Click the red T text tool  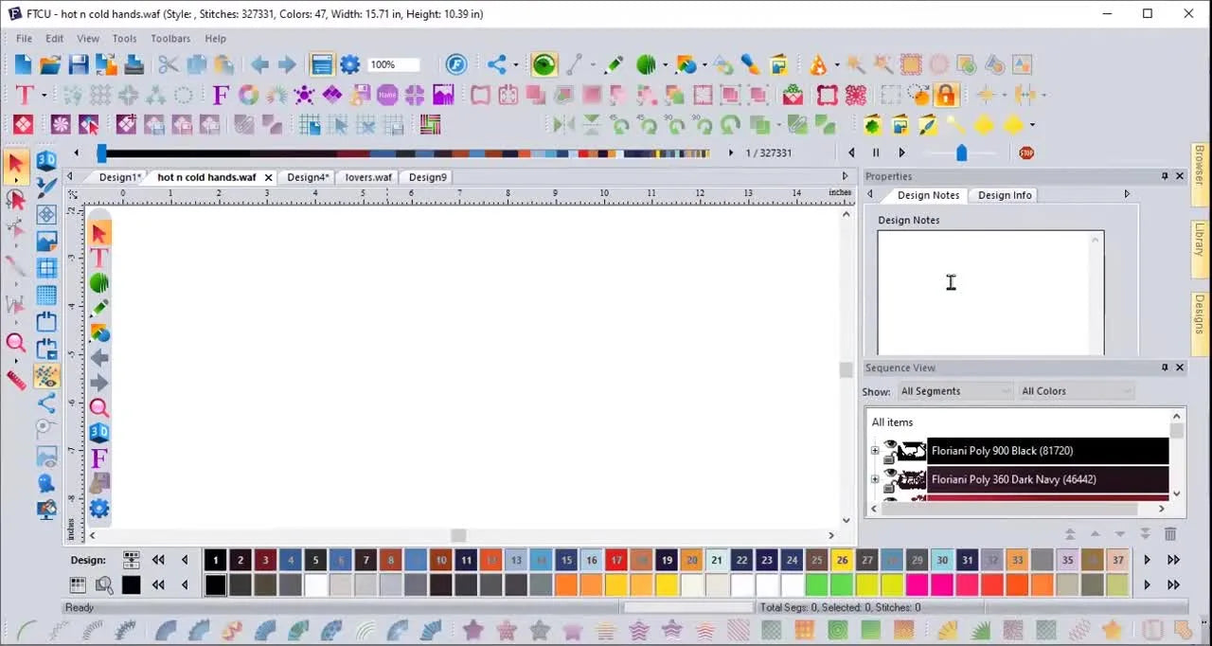(x=24, y=95)
